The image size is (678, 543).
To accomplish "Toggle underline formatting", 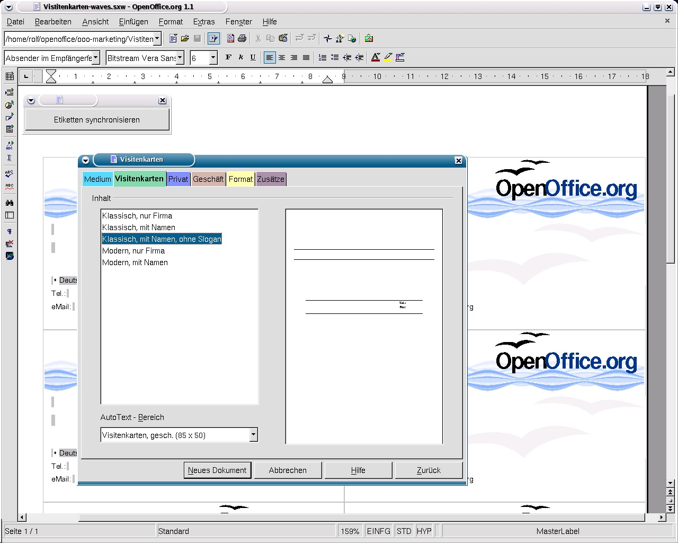I will [x=253, y=57].
